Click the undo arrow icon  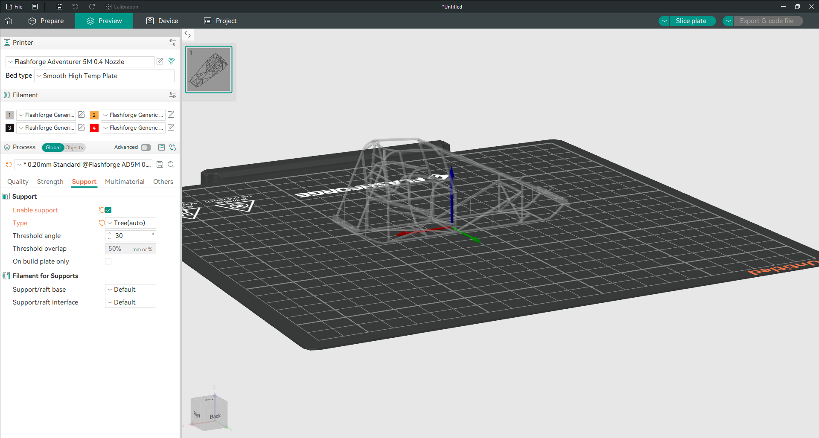click(75, 7)
